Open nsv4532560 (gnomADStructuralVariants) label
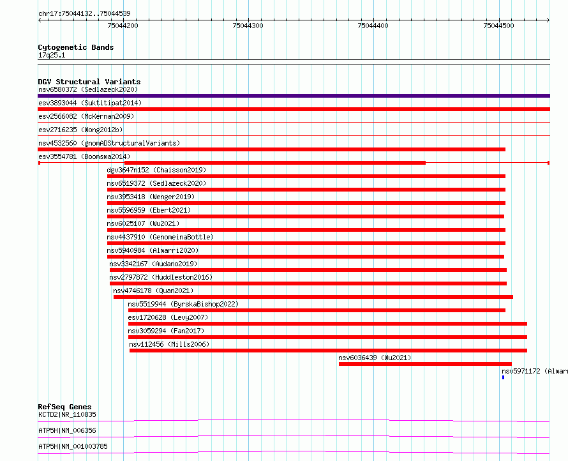 109,144
